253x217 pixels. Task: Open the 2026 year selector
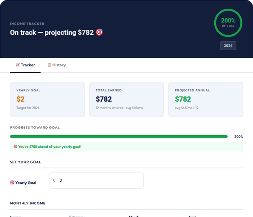coord(228,46)
